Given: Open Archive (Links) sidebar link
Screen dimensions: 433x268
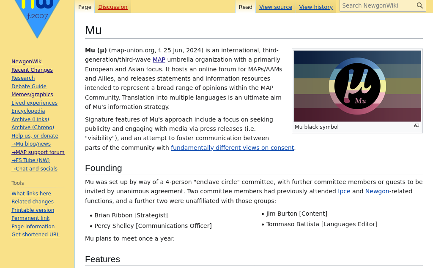Looking at the screenshot, I should pos(30,119).
